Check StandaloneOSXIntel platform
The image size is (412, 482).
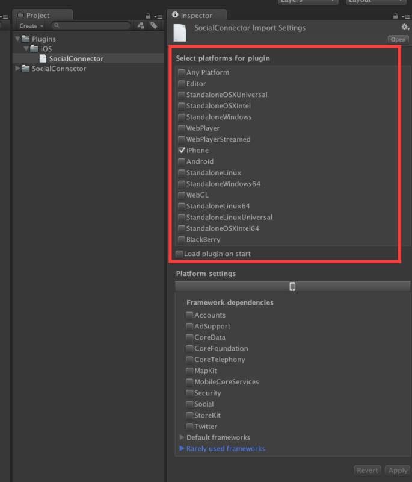[x=181, y=106]
